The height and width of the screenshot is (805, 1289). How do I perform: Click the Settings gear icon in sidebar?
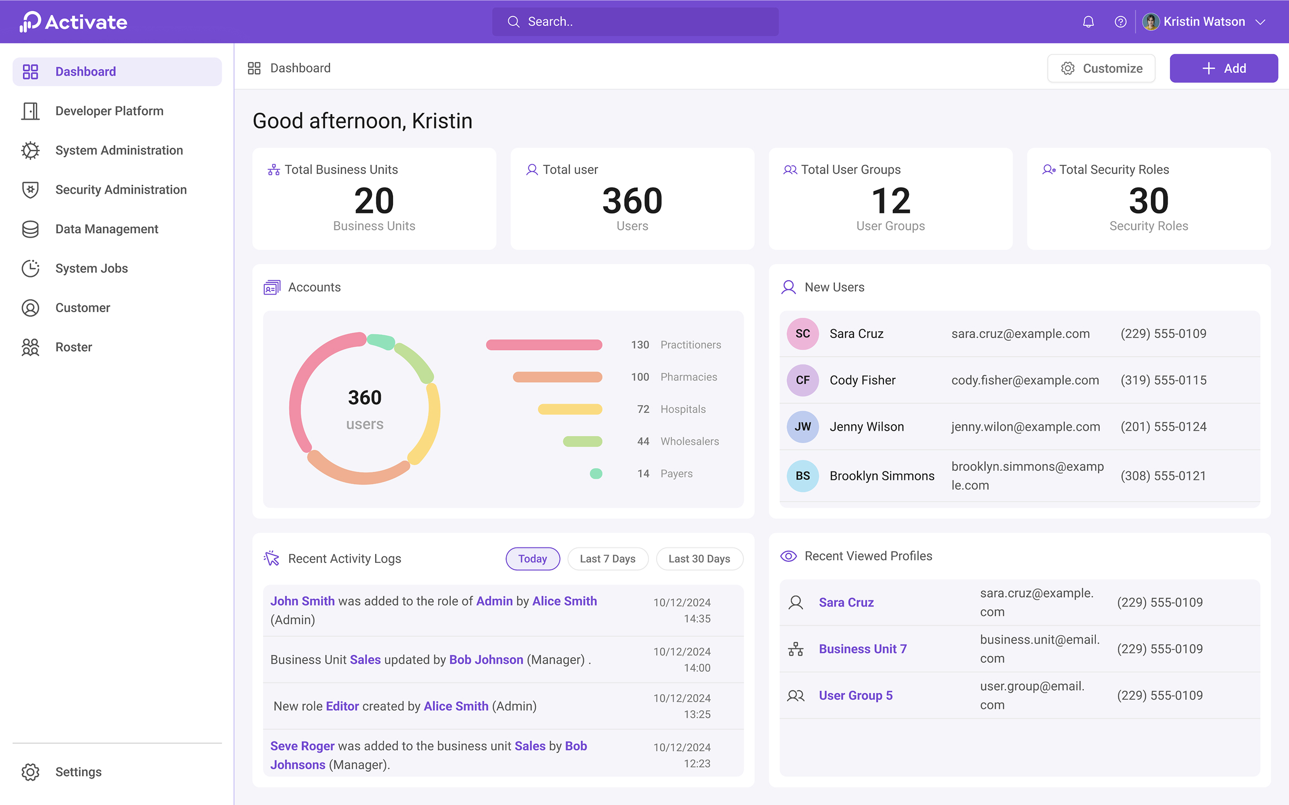click(30, 772)
